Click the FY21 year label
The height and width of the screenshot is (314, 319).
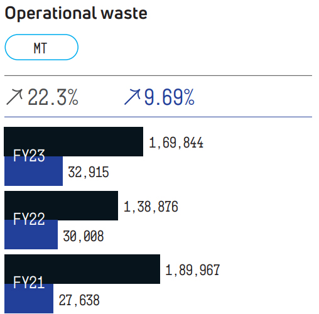pos(29,283)
